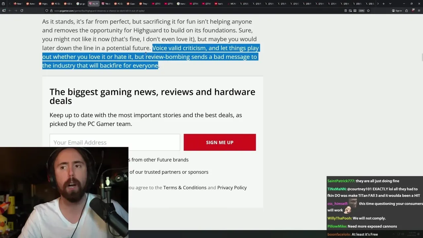Viewport: 423px width, 238px height.
Task: Click boonfacelolo chat username
Action: click(x=339, y=234)
